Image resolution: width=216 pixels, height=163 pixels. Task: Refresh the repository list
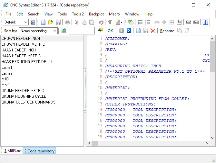tap(64, 31)
